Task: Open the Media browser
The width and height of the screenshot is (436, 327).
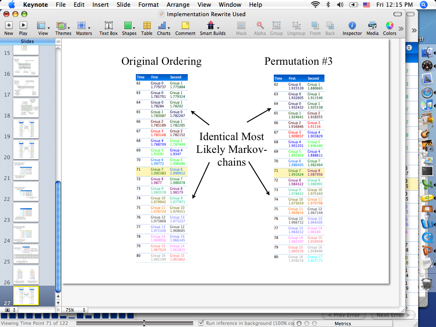Action: coord(372,26)
